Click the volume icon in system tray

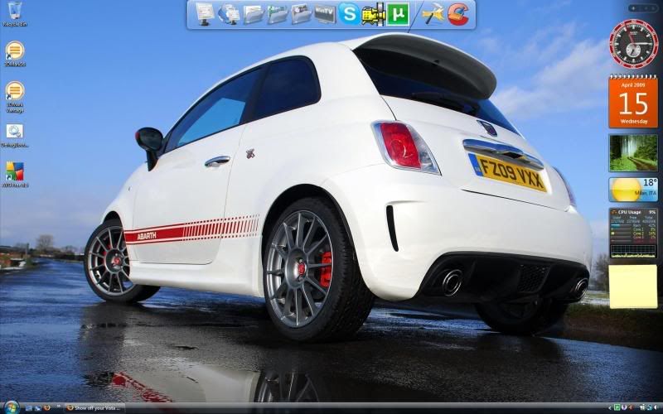click(x=656, y=407)
